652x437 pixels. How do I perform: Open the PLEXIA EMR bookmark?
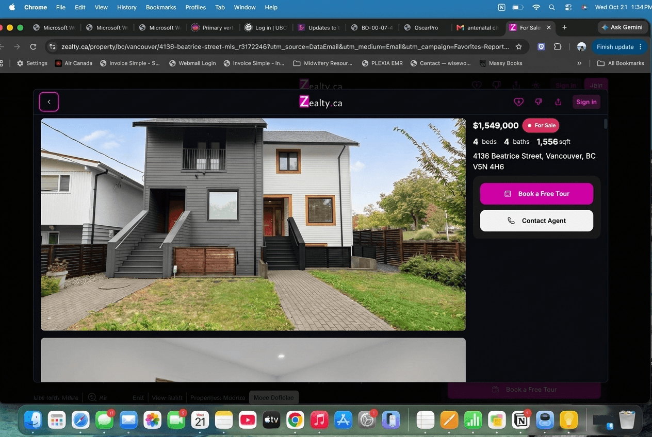(382, 63)
